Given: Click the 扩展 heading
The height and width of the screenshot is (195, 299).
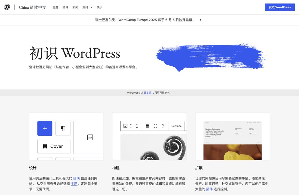Looking at the screenshot, I should (199, 168).
